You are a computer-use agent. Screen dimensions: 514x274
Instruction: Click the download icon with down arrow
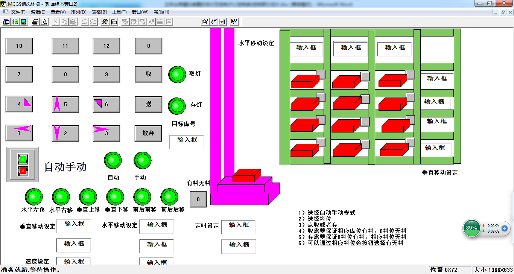tap(222, 21)
